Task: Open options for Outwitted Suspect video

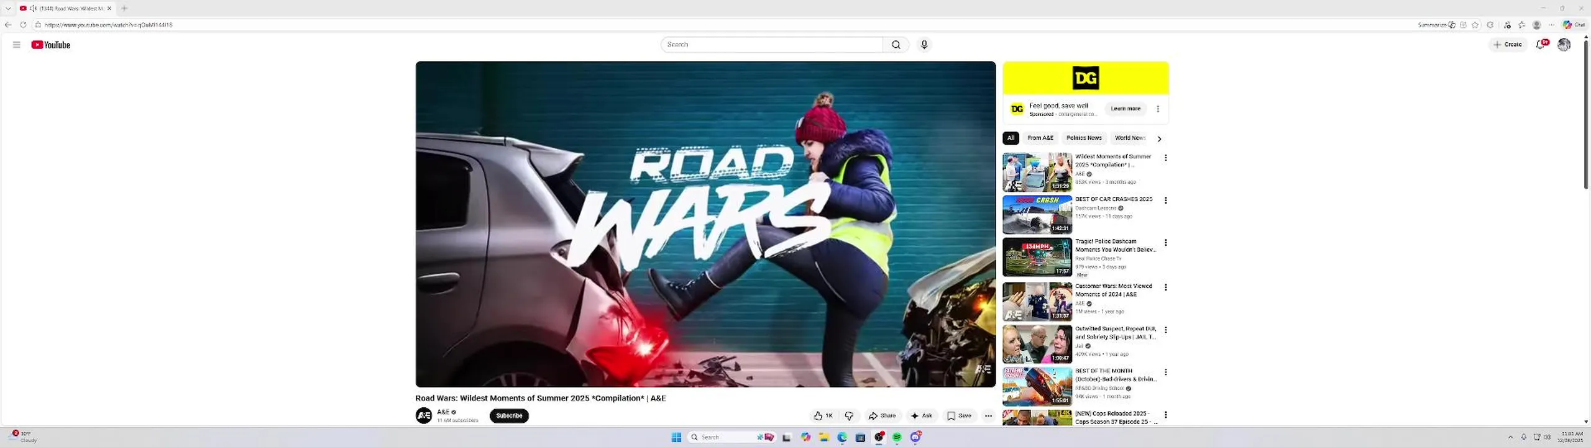Action: [x=1165, y=330]
